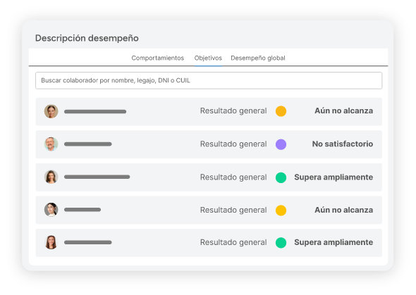This screenshot has width=416, height=295.
Task: Click last row's Supera ampliamente label
Action: pos(334,242)
